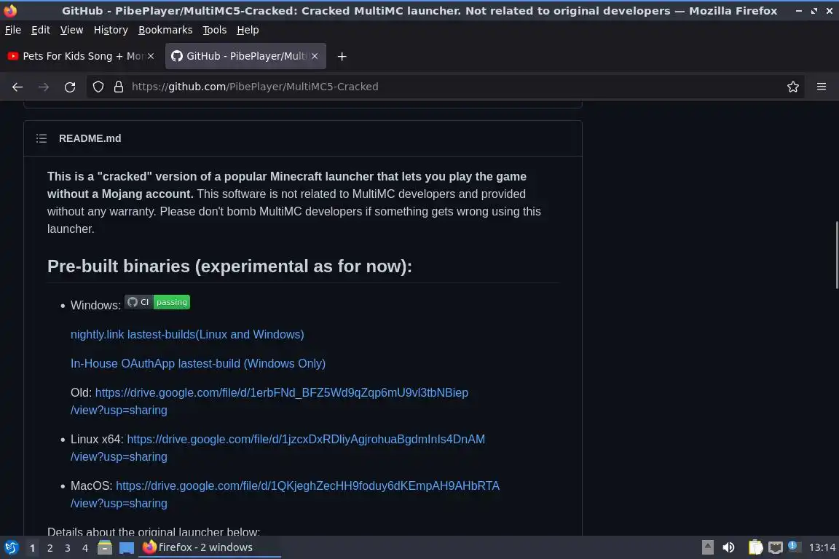Close the Pets For Kids Song tab
This screenshot has width=839, height=559.
tap(151, 56)
